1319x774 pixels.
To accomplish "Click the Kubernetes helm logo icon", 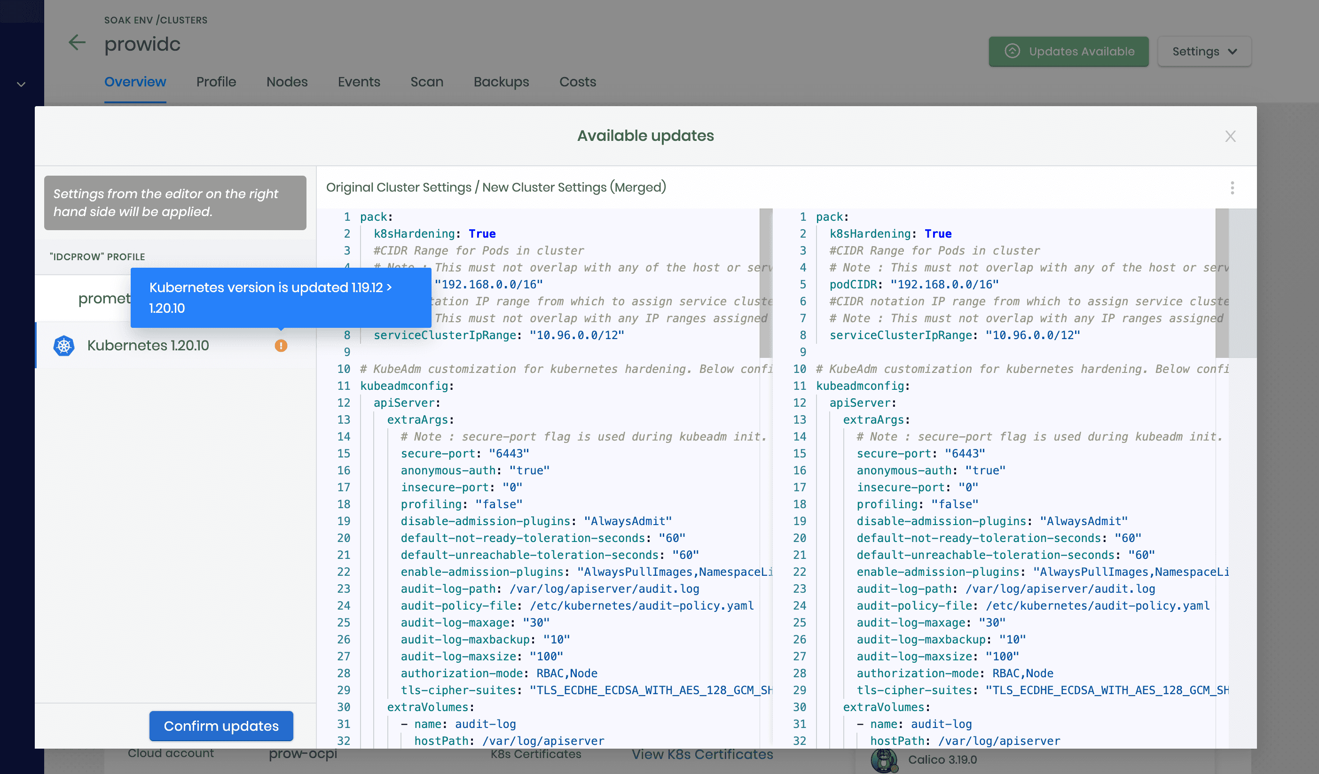I will tap(64, 346).
